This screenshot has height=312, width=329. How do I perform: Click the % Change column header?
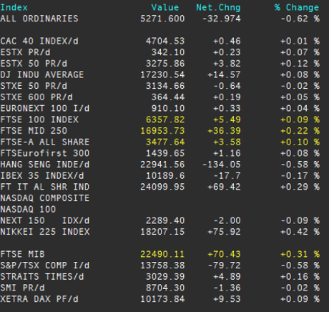tap(297, 7)
